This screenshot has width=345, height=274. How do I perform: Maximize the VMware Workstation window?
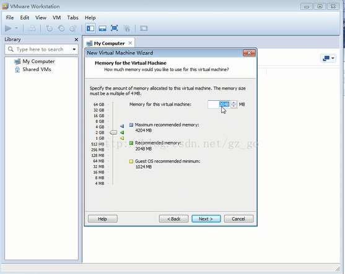click(x=320, y=7)
